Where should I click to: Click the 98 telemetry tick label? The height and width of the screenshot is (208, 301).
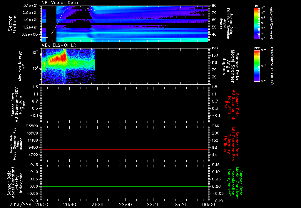coord(214,147)
